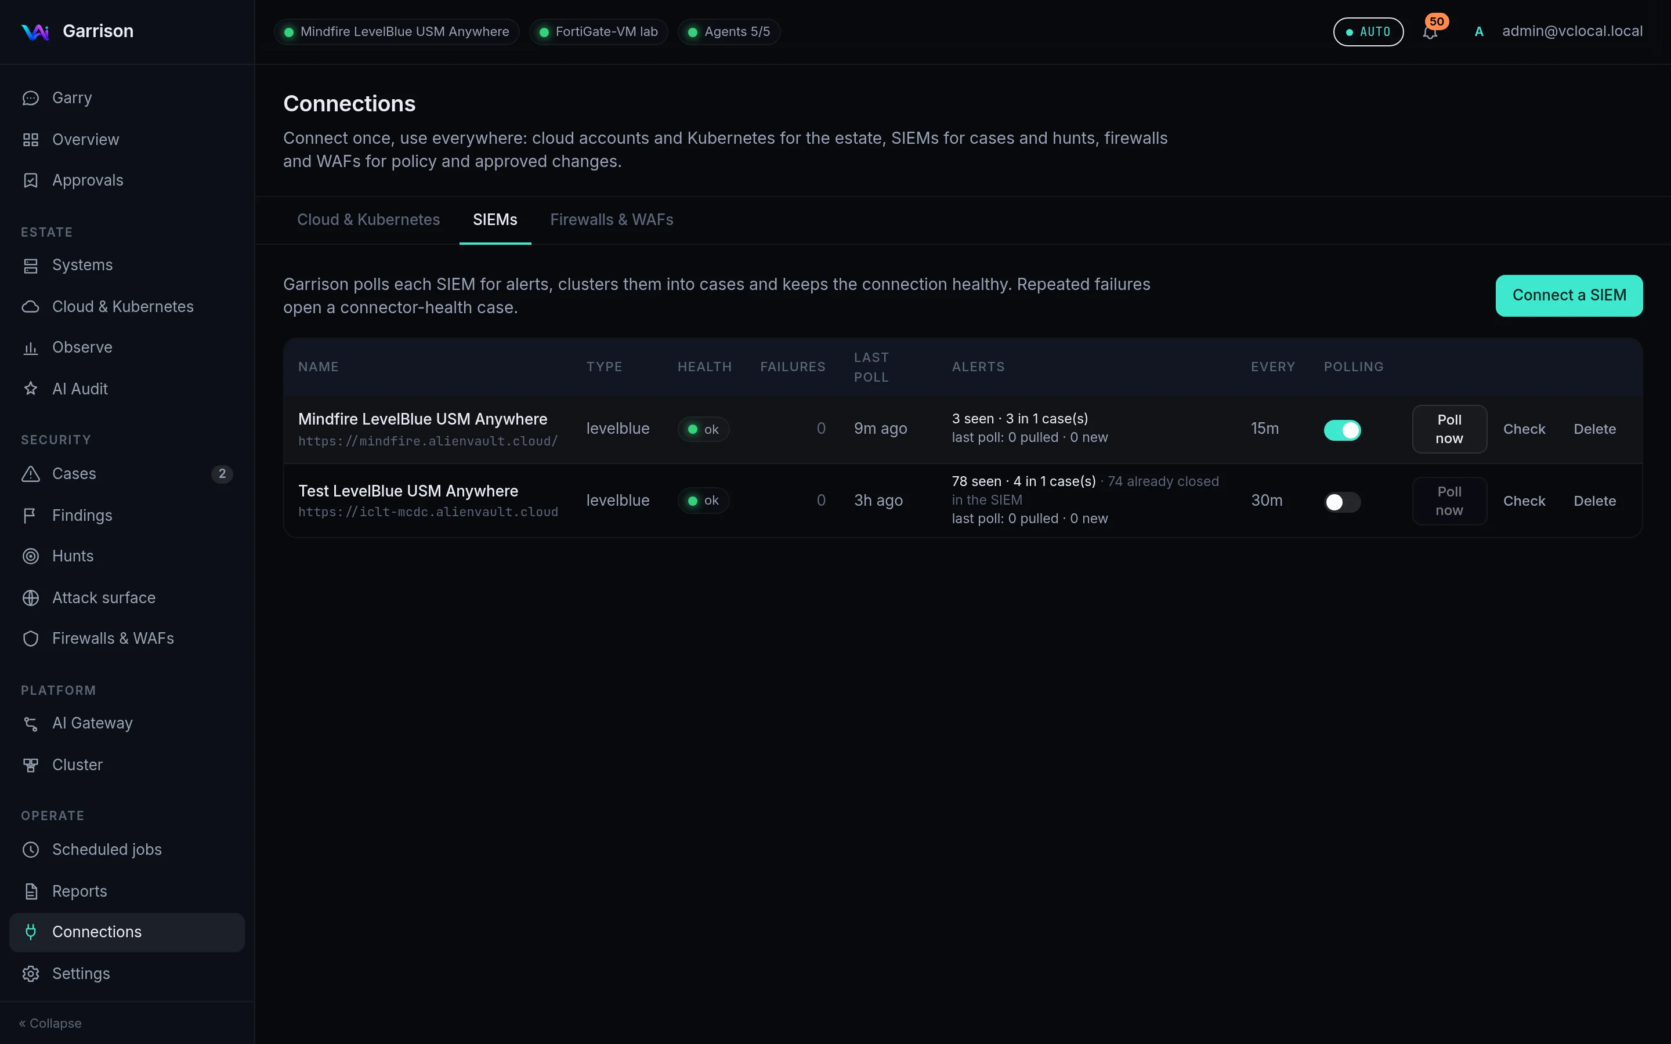Open Cases in the sidebar menu
The image size is (1671, 1044).
[127, 474]
